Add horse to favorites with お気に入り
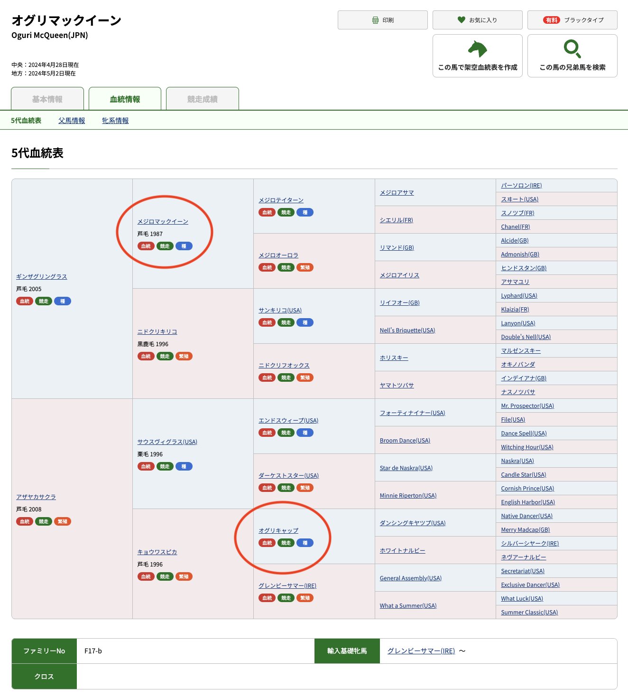Image resolution: width=628 pixels, height=698 pixels. point(478,20)
